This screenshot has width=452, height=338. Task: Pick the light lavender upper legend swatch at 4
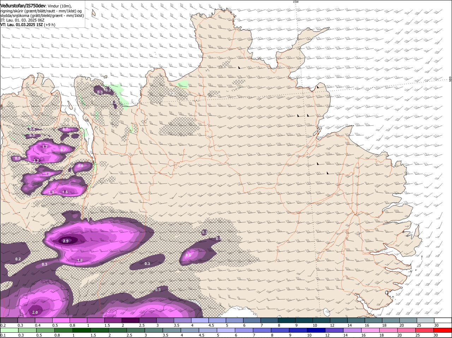click(200, 320)
